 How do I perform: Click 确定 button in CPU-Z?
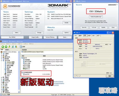point(110,76)
